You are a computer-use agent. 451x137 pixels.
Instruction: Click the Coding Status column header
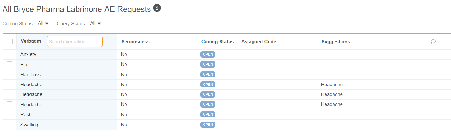pyautogui.click(x=217, y=42)
